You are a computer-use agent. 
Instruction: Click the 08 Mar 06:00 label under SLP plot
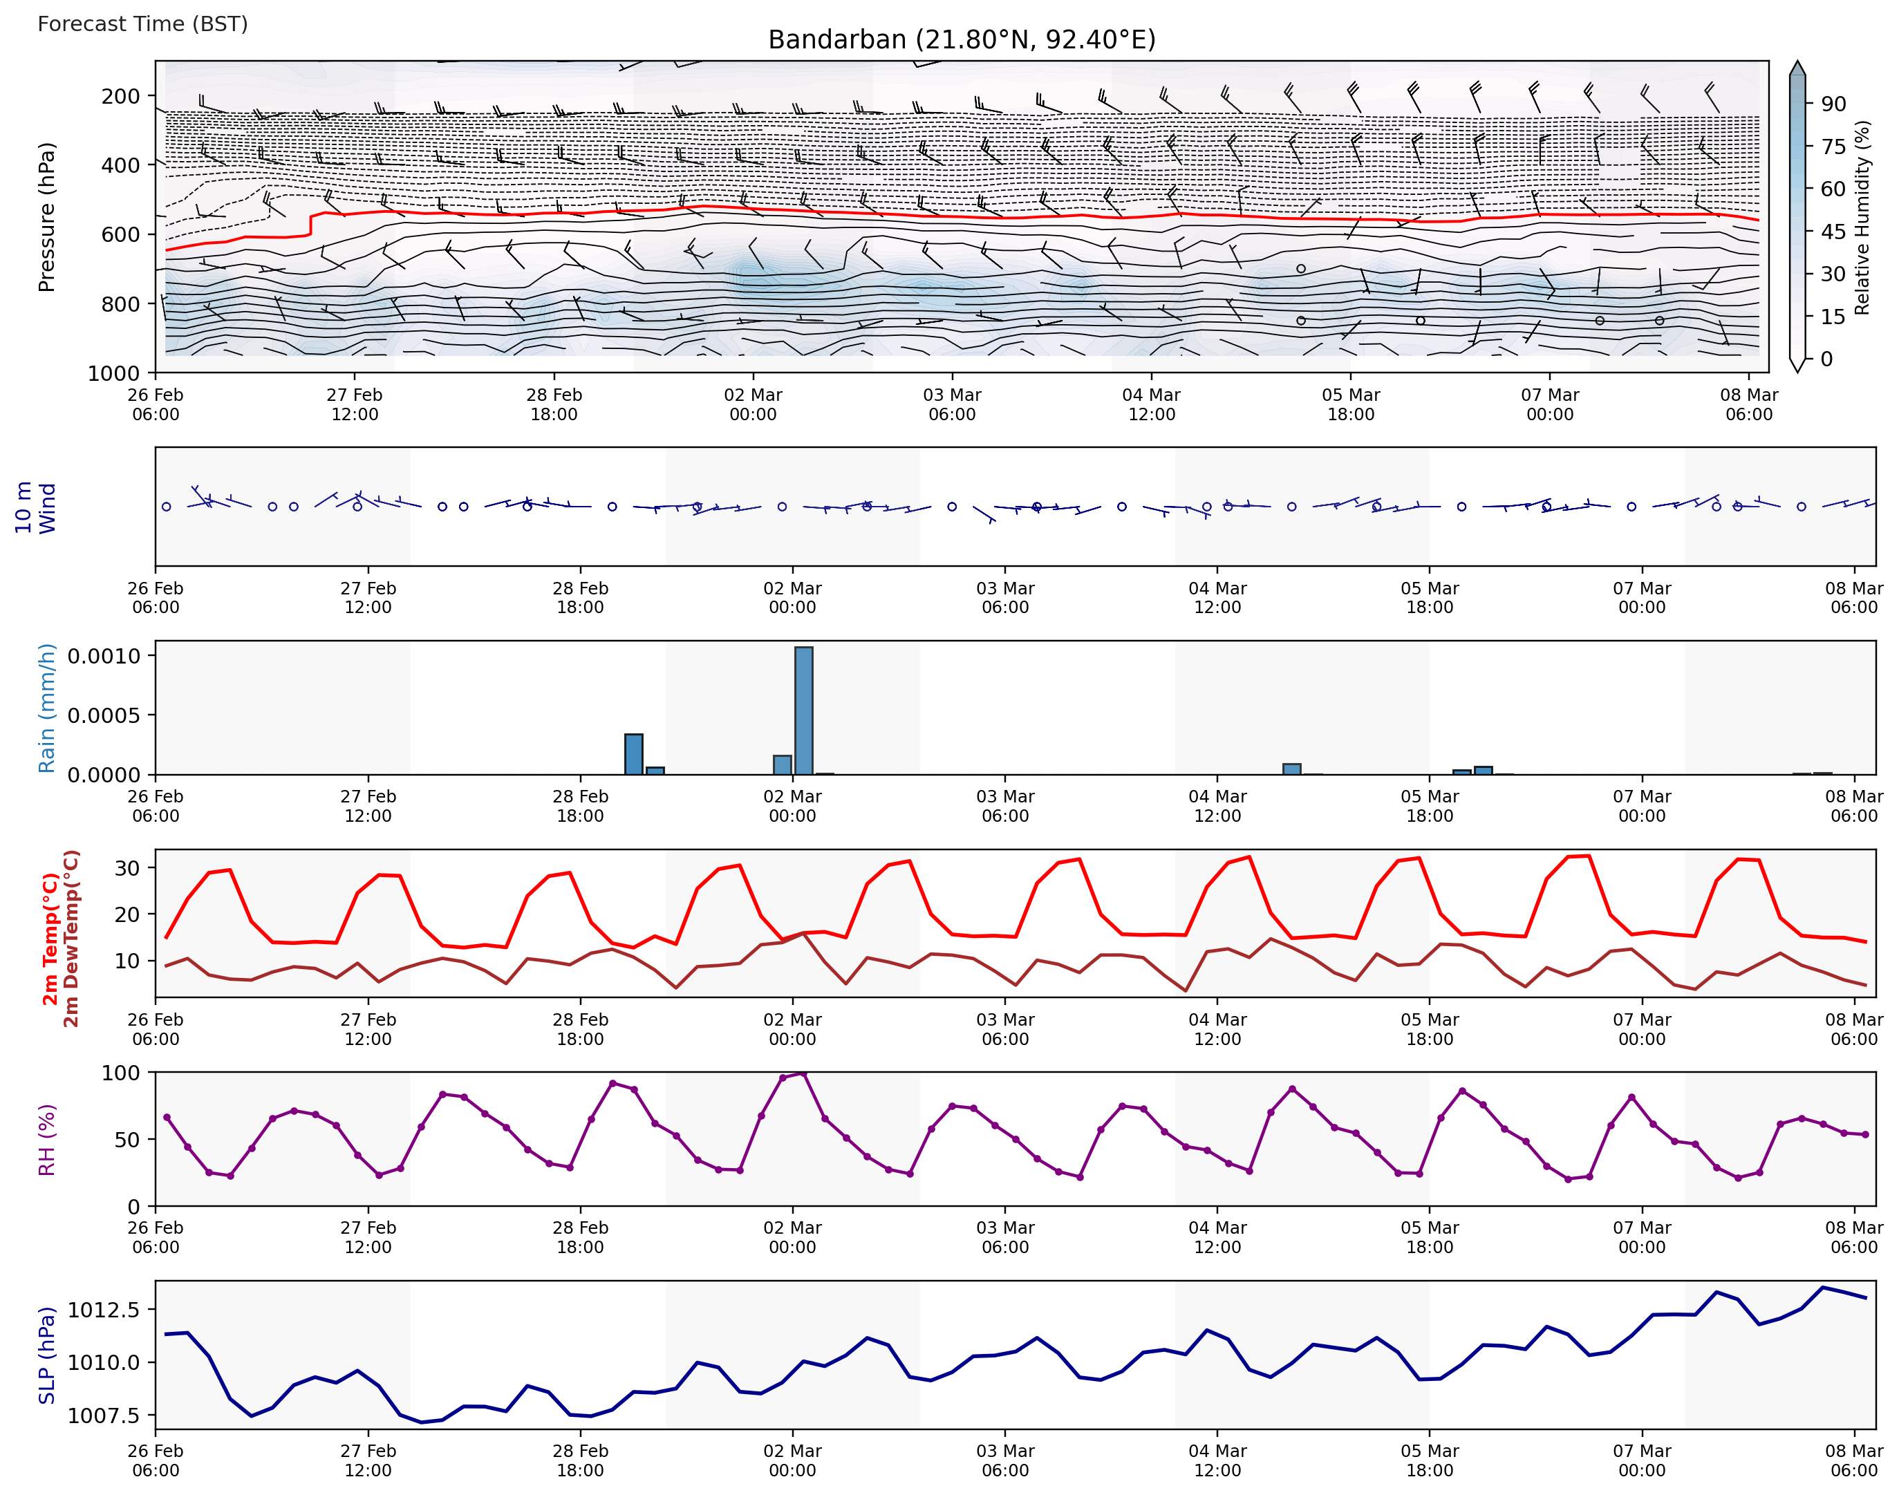pyautogui.click(x=1853, y=1460)
